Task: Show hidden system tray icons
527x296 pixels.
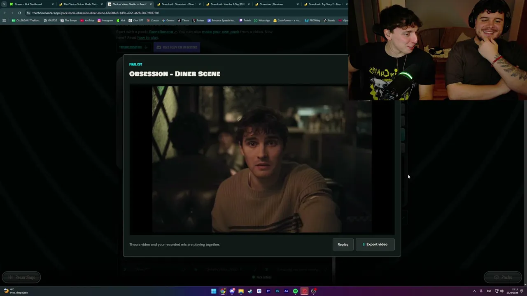Action: tap(474, 291)
